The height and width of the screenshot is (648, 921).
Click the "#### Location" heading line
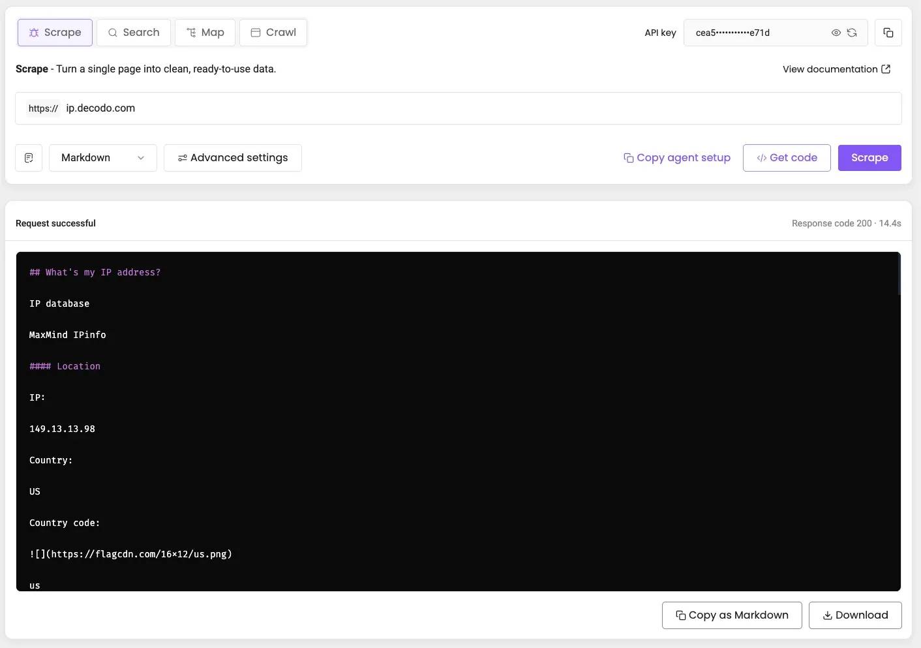65,366
